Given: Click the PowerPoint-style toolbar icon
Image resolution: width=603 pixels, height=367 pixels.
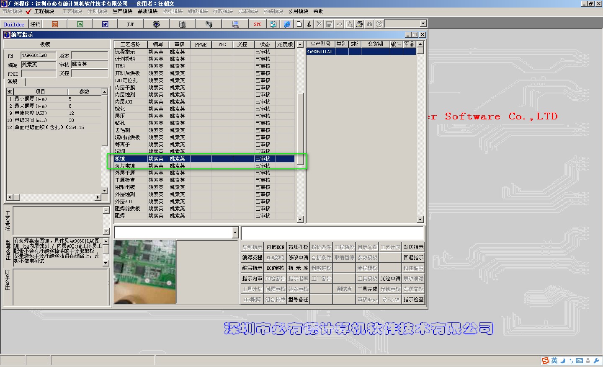Looking at the screenshot, I should [x=55, y=24].
